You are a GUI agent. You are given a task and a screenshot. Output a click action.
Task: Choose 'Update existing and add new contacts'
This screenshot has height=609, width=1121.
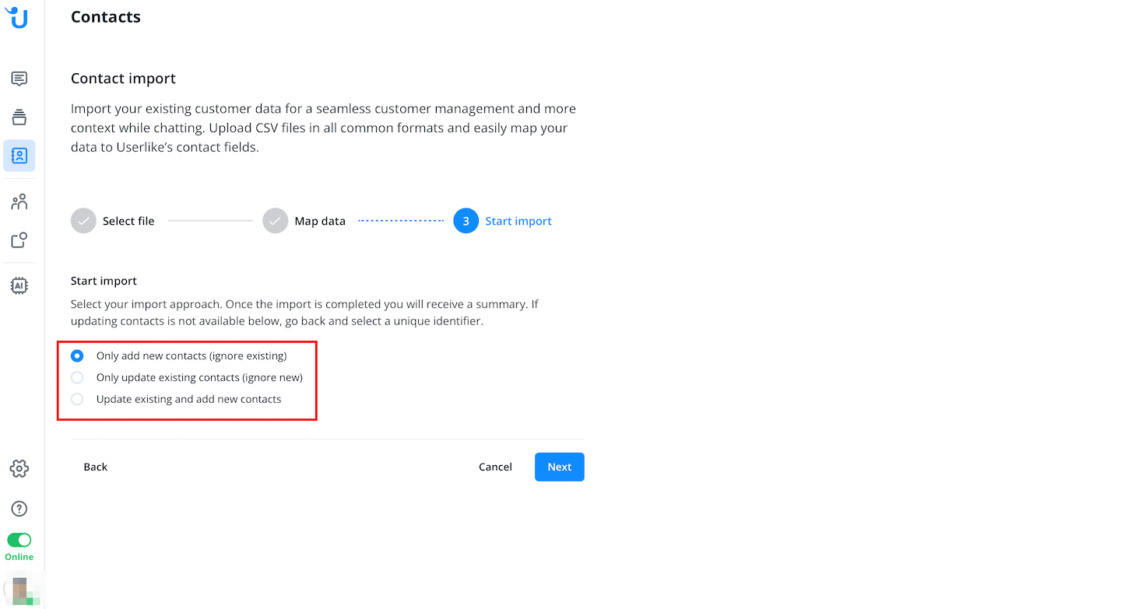coord(77,400)
